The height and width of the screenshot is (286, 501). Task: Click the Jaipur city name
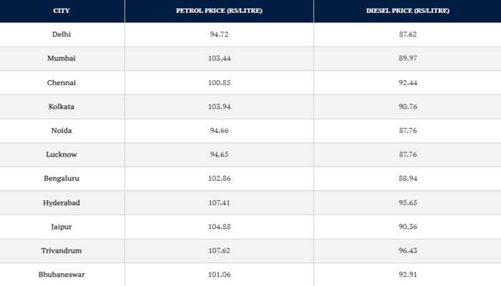62,227
